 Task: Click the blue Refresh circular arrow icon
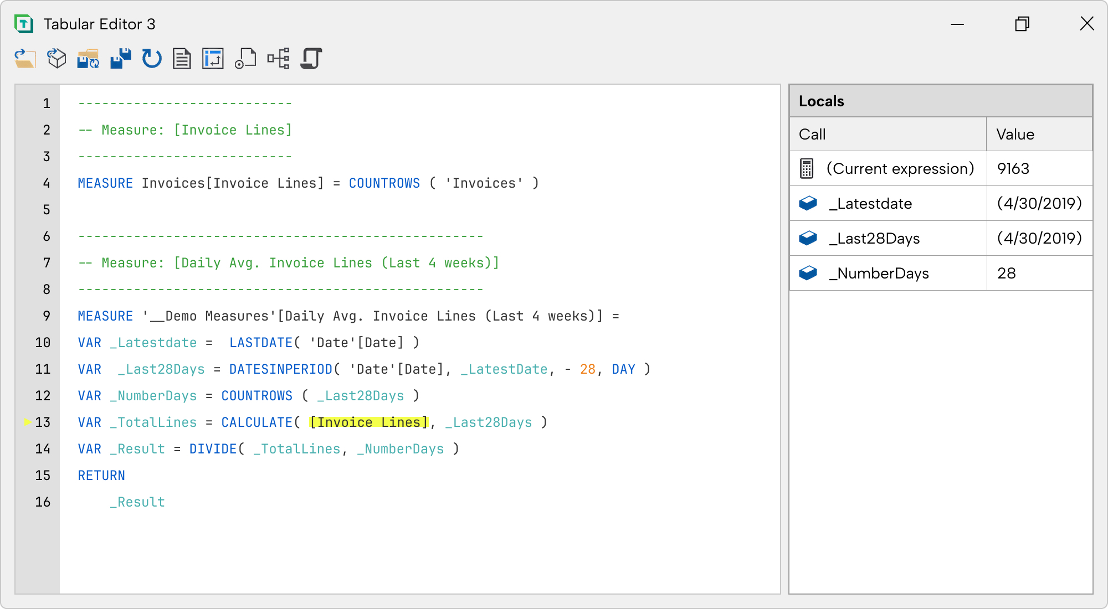click(x=151, y=58)
